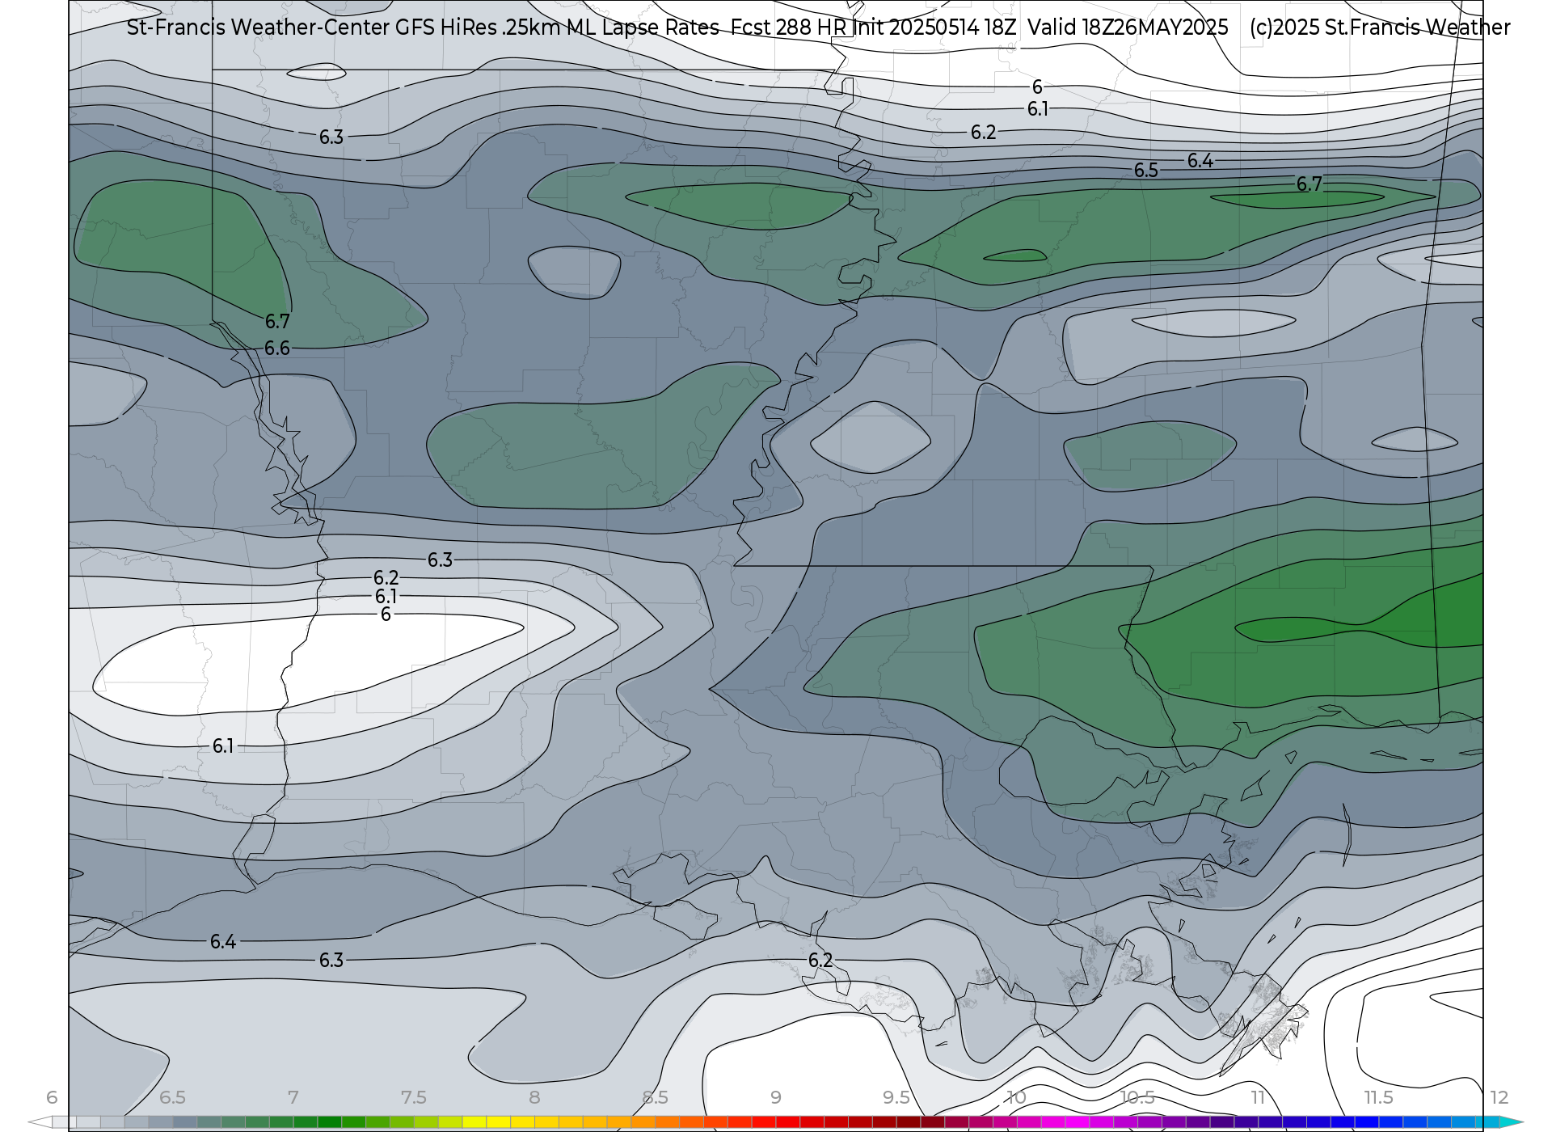This screenshot has height=1132, width=1552.
Task: Click colorbar tick label "8"
Action: click(x=534, y=1097)
